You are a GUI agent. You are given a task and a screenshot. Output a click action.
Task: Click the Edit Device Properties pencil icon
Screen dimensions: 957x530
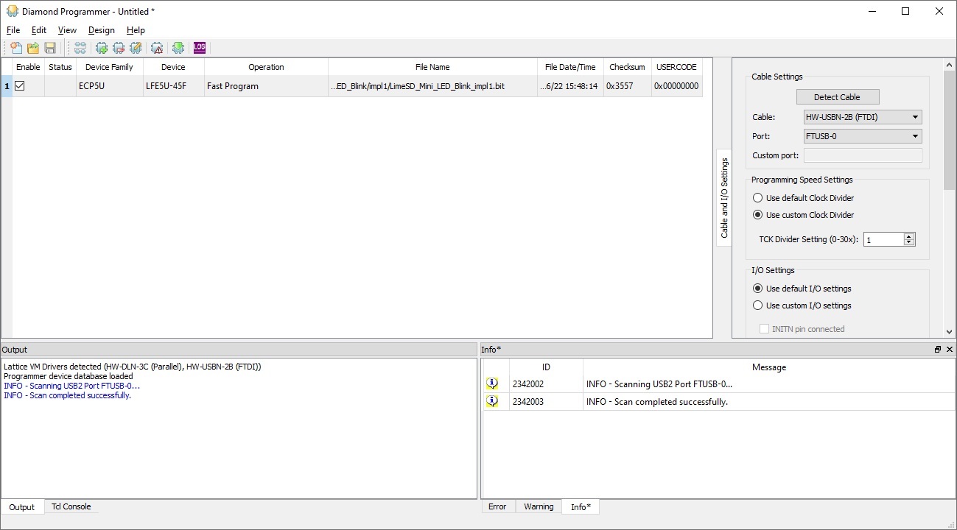point(136,48)
